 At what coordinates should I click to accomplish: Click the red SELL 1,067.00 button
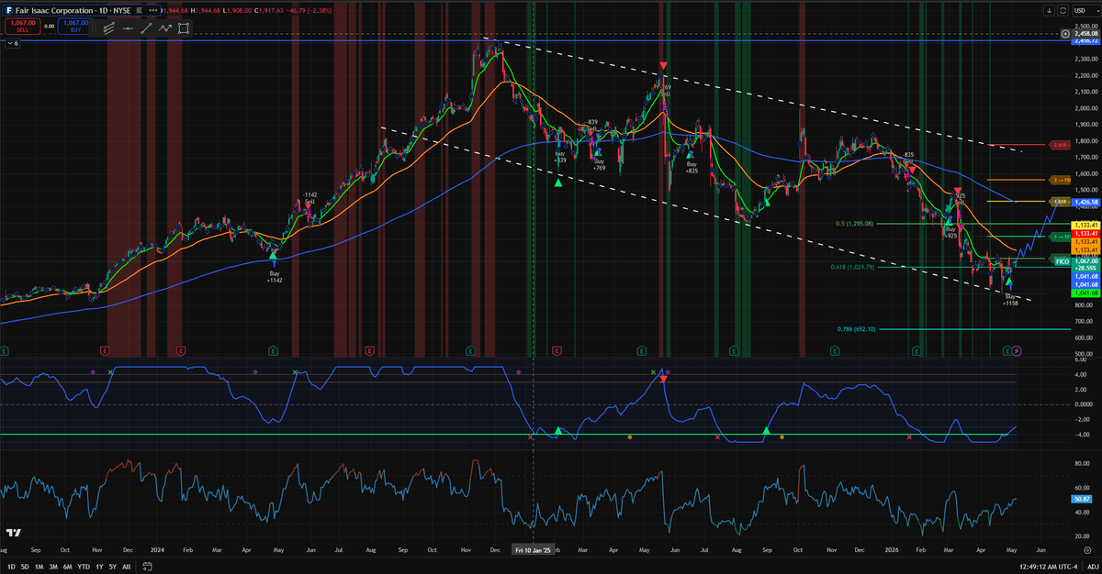tap(22, 27)
